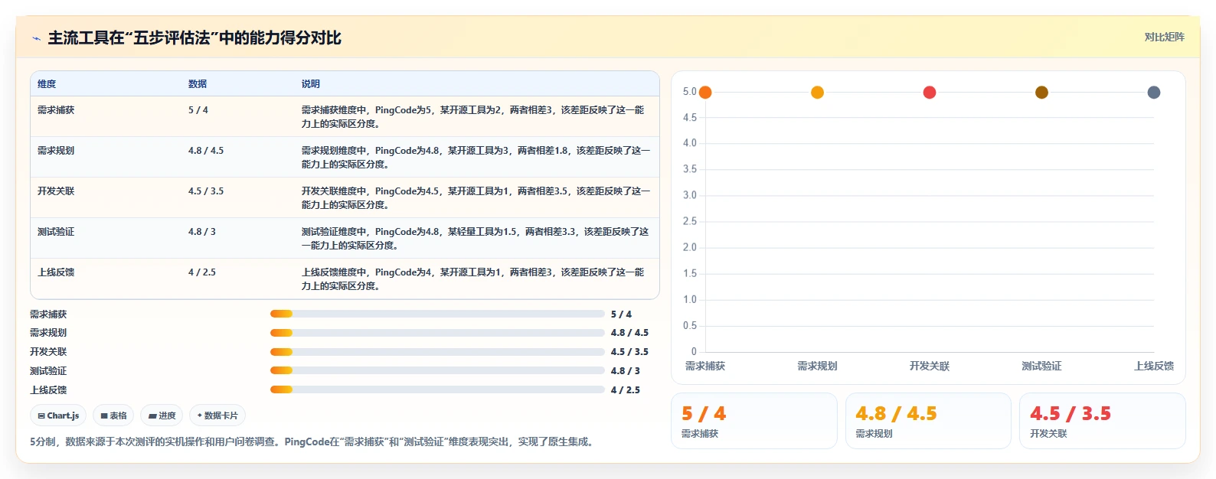
Task: Select the Chart.js chip
Action: pyautogui.click(x=58, y=415)
